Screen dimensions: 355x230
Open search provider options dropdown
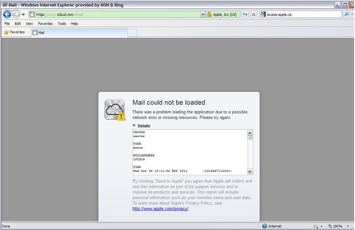[x=352, y=14]
